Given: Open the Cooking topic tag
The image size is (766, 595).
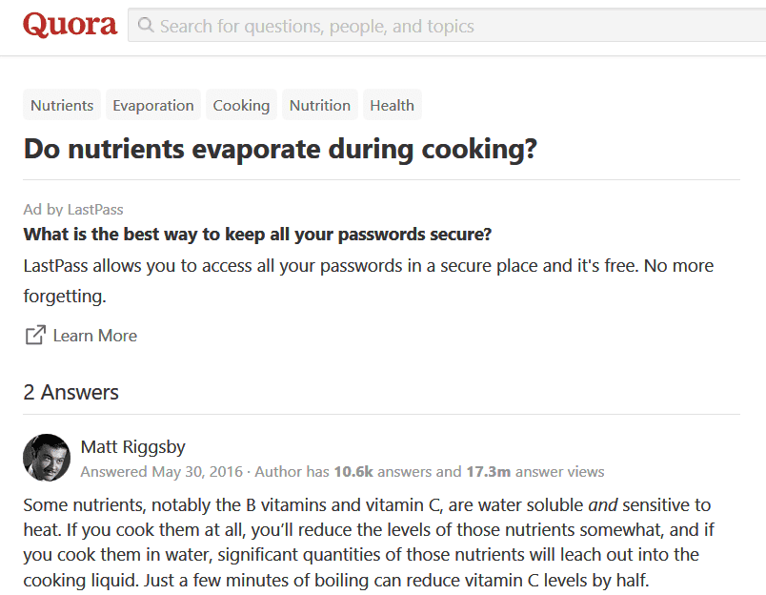Looking at the screenshot, I should coord(241,105).
